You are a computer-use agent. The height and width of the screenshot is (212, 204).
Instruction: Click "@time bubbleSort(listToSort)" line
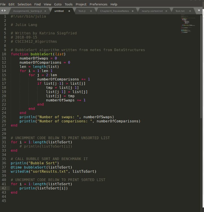pyautogui.click(x=41, y=167)
